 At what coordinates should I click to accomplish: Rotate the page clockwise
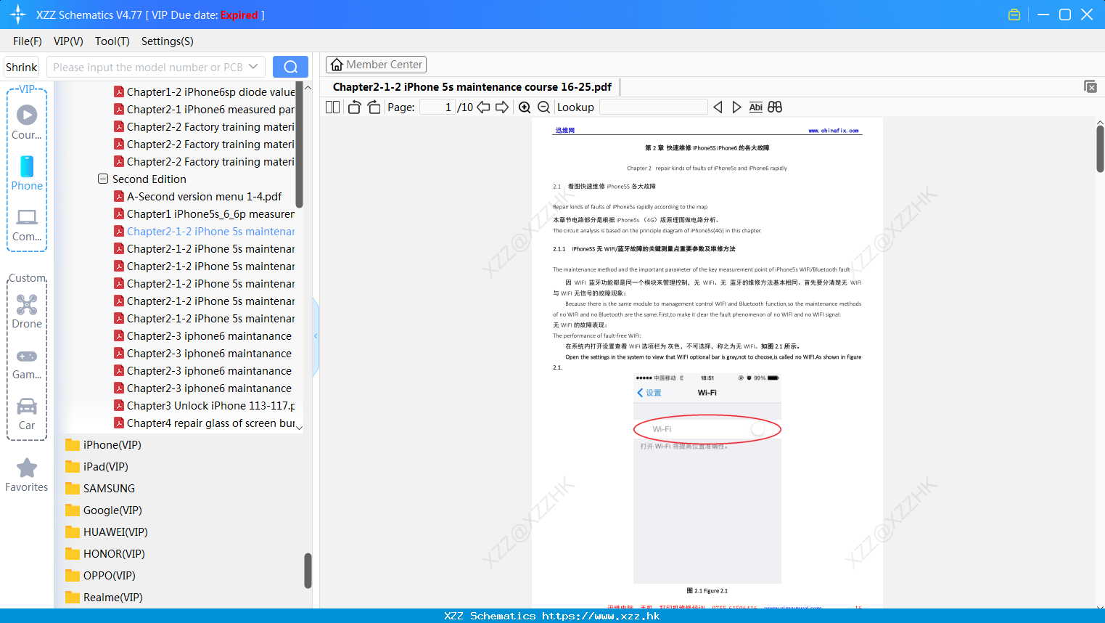(374, 107)
